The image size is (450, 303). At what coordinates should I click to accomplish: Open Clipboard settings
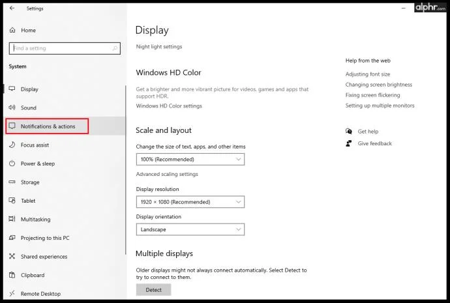tap(33, 275)
